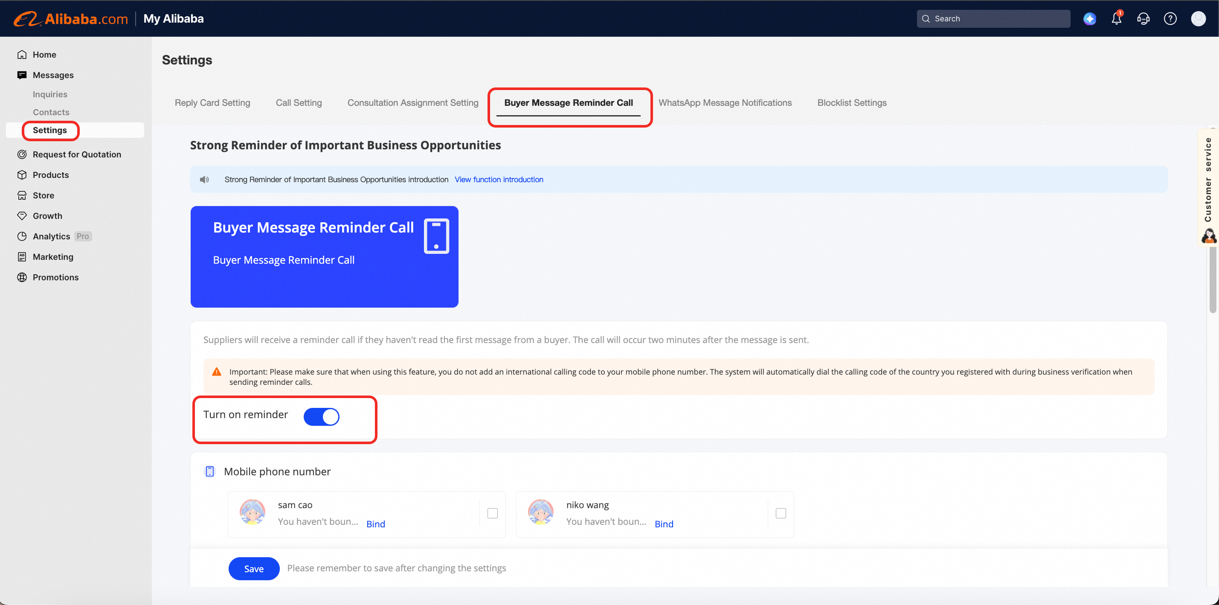
Task: Open Messages menu item
Action: (x=52, y=75)
